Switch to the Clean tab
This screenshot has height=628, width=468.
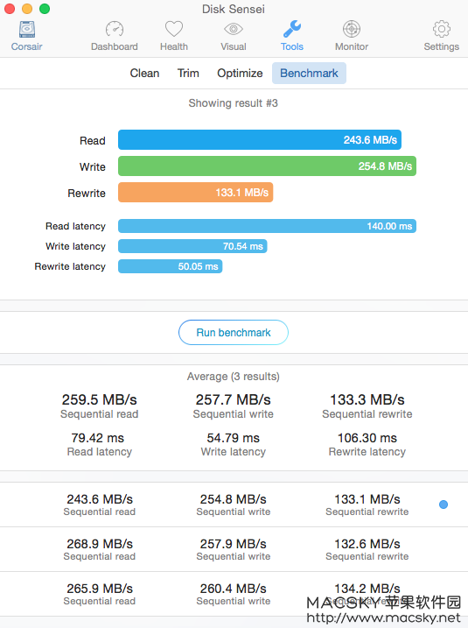pyautogui.click(x=144, y=74)
